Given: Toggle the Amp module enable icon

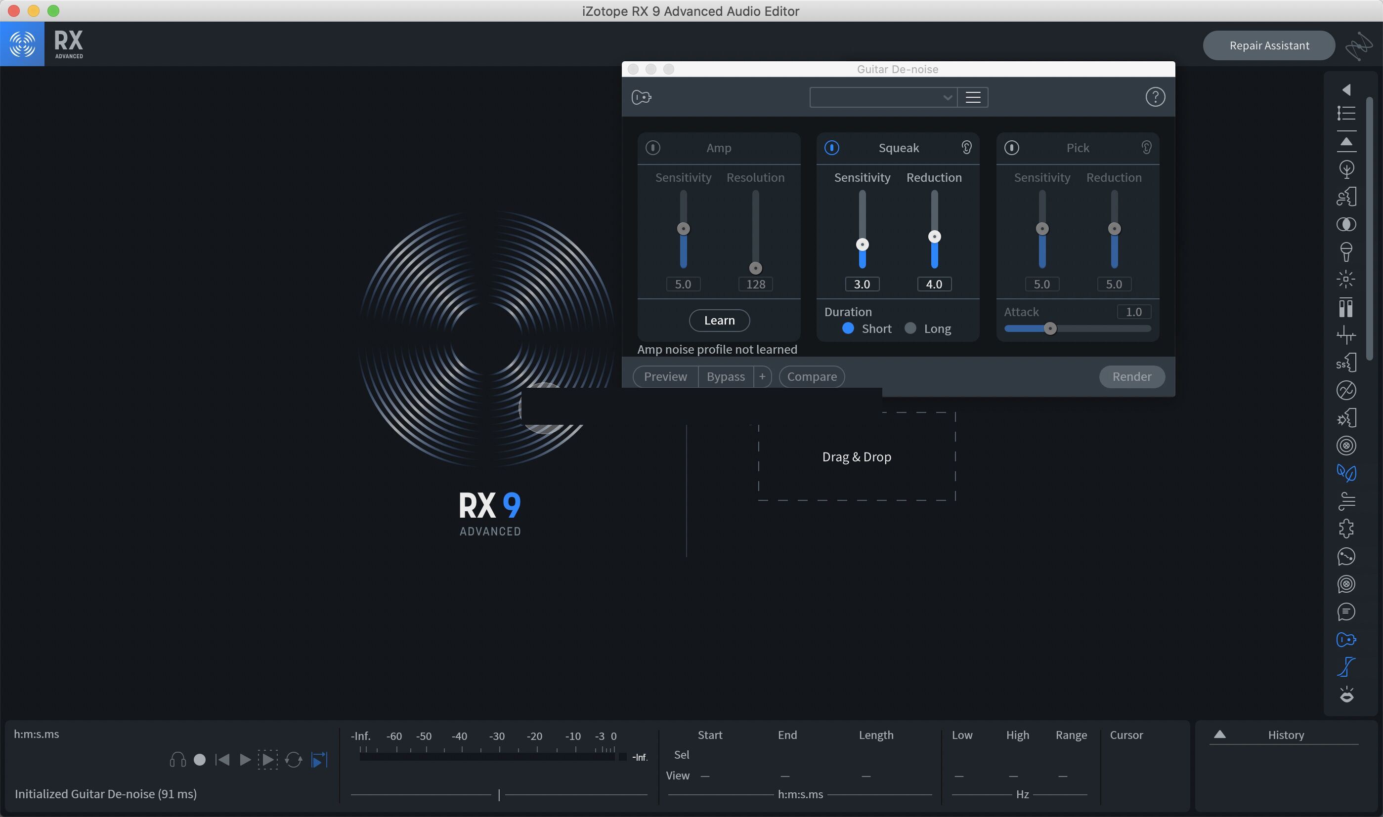Looking at the screenshot, I should (x=653, y=148).
